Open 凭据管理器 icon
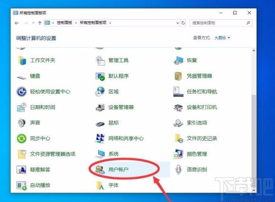This screenshot has height=202, width=275. 178,76
